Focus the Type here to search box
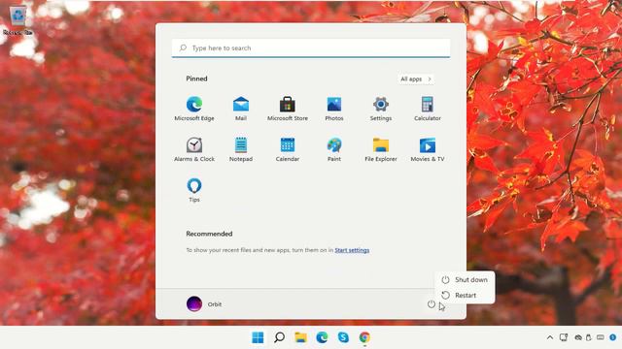The image size is (622, 349). pos(311,48)
